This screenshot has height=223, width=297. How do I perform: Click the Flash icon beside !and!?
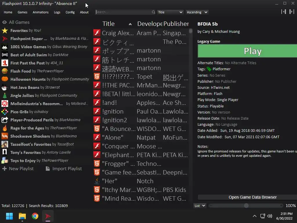click(97, 102)
